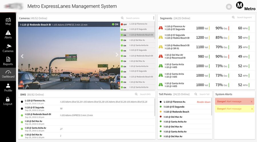
Task: Click yellow lane icon for El Segundo to Rodeo Beach
Action: pyautogui.click(x=161, y=37)
